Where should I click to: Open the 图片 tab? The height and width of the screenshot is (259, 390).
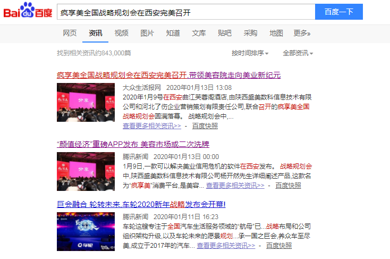(x=147, y=33)
